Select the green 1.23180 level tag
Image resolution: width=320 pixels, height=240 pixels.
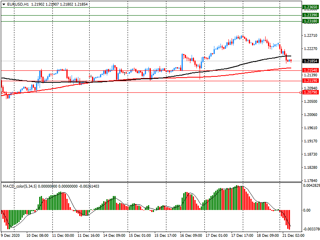point(311,21)
